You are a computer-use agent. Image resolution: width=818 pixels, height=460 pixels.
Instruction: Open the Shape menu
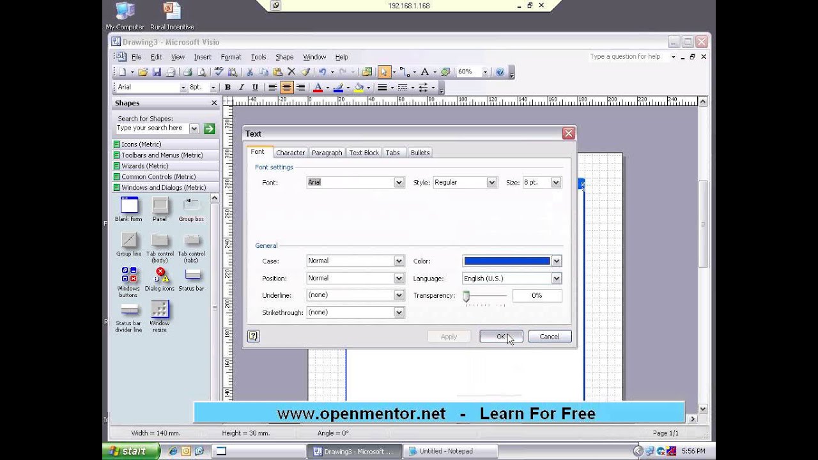pos(284,57)
